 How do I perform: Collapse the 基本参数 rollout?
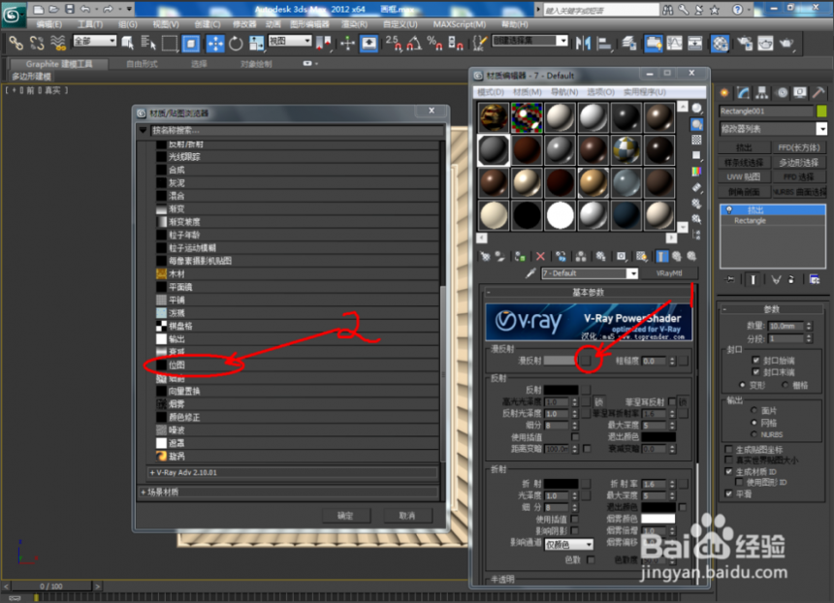[589, 292]
